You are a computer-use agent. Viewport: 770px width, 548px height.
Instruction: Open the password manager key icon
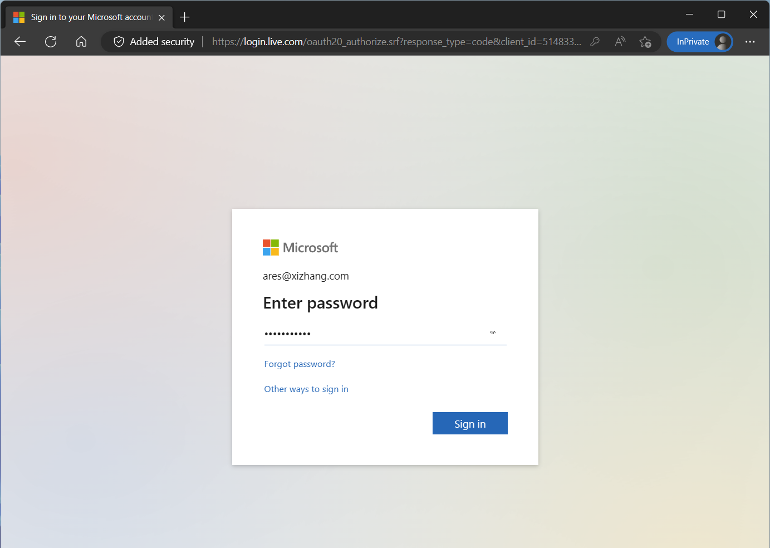coord(595,42)
